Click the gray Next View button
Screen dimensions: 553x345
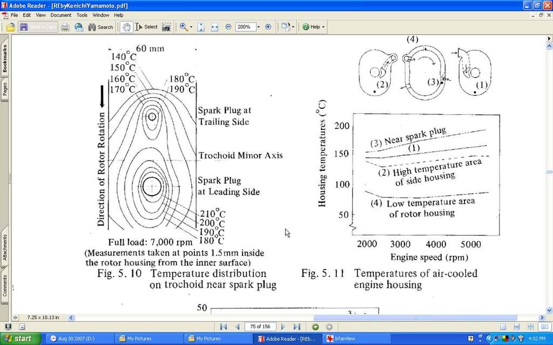(x=329, y=327)
